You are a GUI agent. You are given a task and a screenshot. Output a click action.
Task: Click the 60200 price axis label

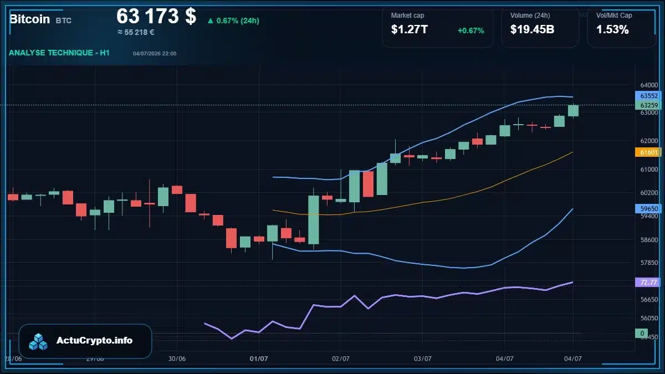pos(649,193)
